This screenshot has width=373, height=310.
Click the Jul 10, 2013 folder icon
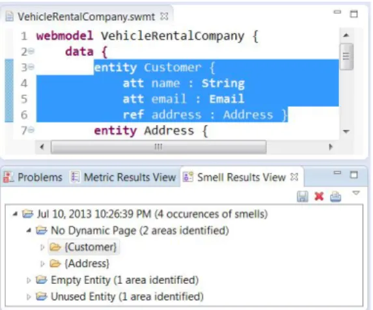coord(27,214)
